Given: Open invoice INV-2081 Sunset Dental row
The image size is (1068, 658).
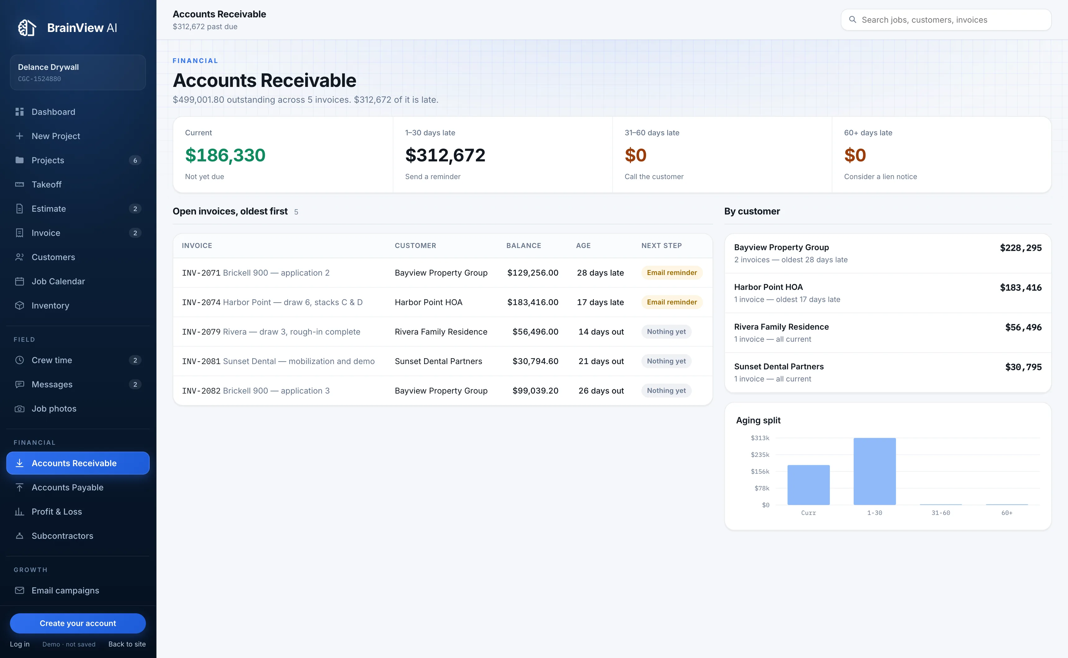Looking at the screenshot, I should click(x=443, y=361).
